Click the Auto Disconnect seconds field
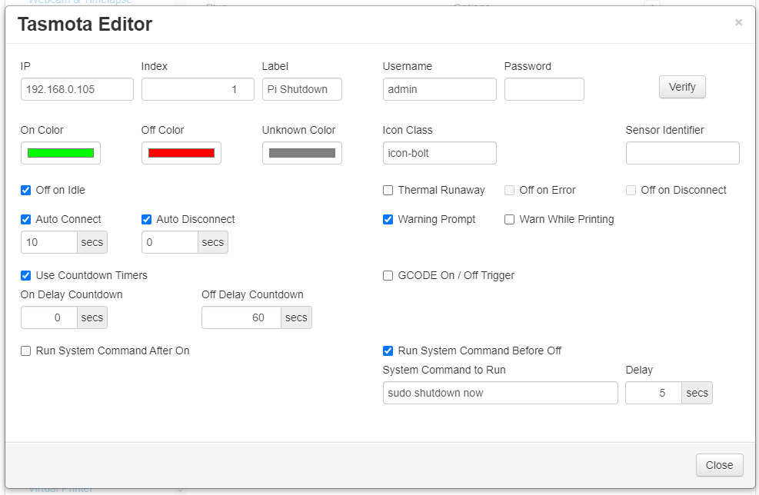 [x=169, y=242]
